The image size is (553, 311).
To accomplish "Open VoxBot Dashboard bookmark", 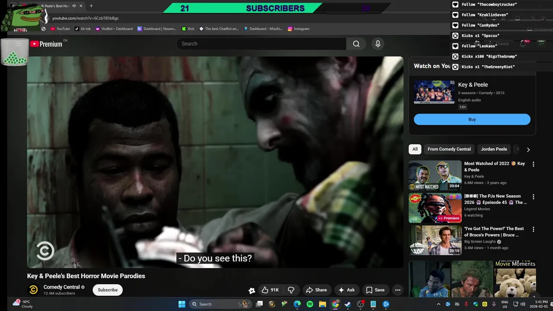I will pos(114,29).
